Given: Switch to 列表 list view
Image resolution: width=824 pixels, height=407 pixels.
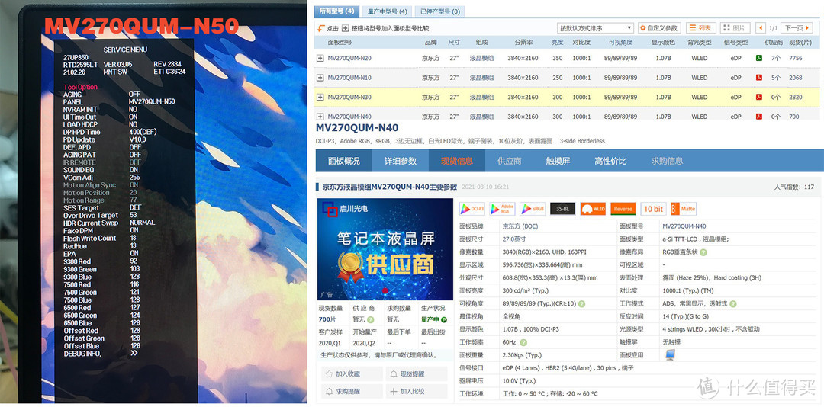Looking at the screenshot, I should pos(701,28).
